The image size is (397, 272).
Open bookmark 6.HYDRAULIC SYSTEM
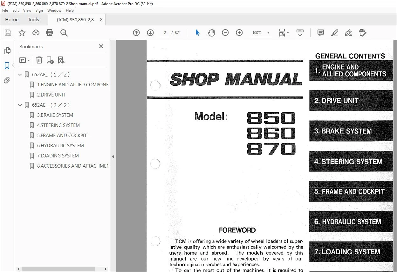(60, 146)
